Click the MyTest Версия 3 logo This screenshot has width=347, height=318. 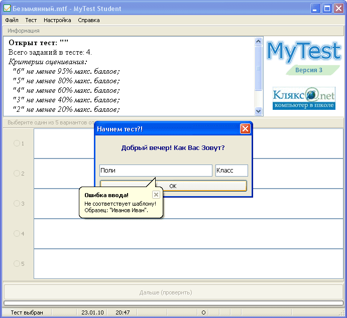click(304, 58)
